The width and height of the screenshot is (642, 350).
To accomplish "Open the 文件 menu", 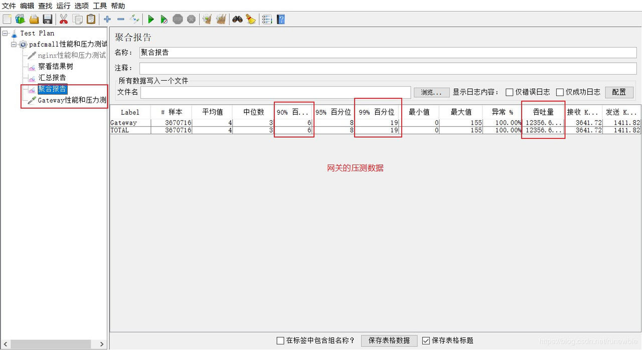I will click(9, 6).
